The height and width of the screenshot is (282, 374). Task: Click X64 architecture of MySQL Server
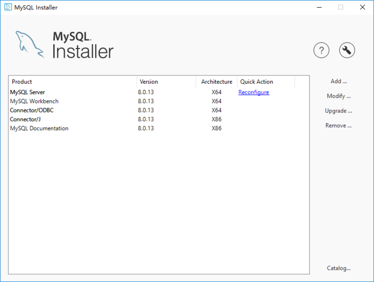click(216, 92)
